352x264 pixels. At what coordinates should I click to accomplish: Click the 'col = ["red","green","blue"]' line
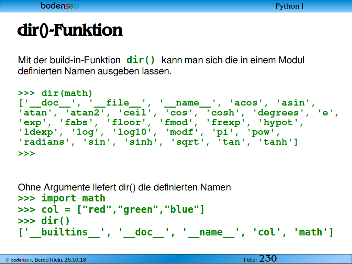(123, 210)
